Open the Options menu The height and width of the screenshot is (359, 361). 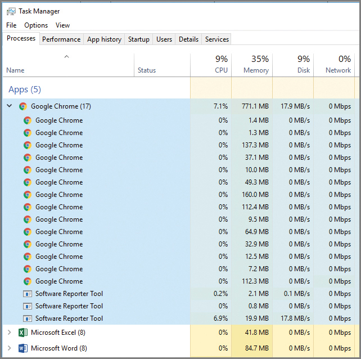pyautogui.click(x=36, y=25)
